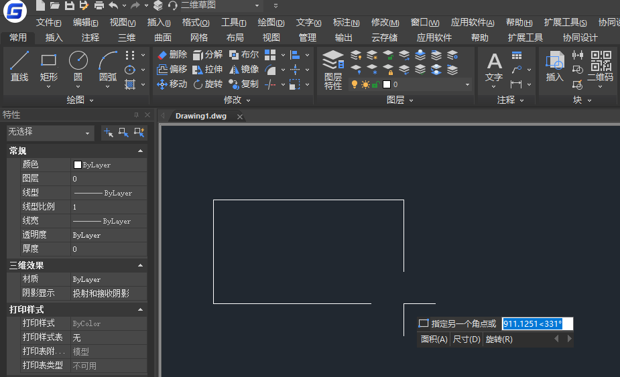Choose the 尺寸(D) command option
Screen dimensions: 620x377
click(467, 340)
